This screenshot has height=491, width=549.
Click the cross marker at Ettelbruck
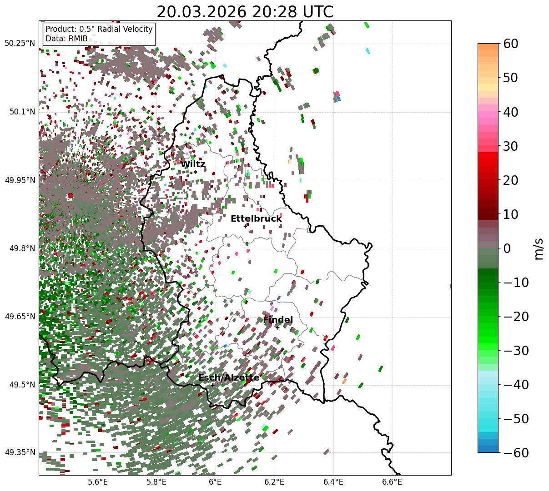pyautogui.click(x=245, y=226)
